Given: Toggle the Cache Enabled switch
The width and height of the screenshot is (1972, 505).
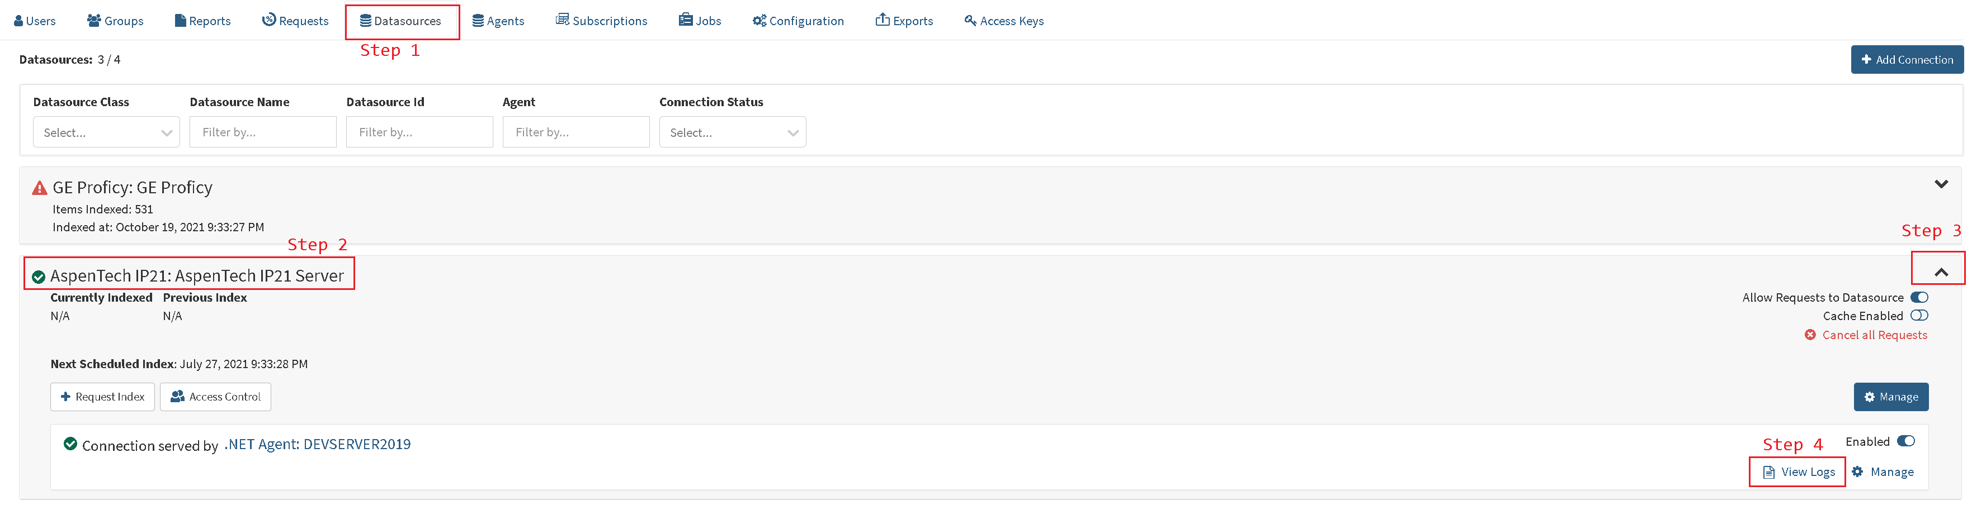Looking at the screenshot, I should click(1918, 316).
